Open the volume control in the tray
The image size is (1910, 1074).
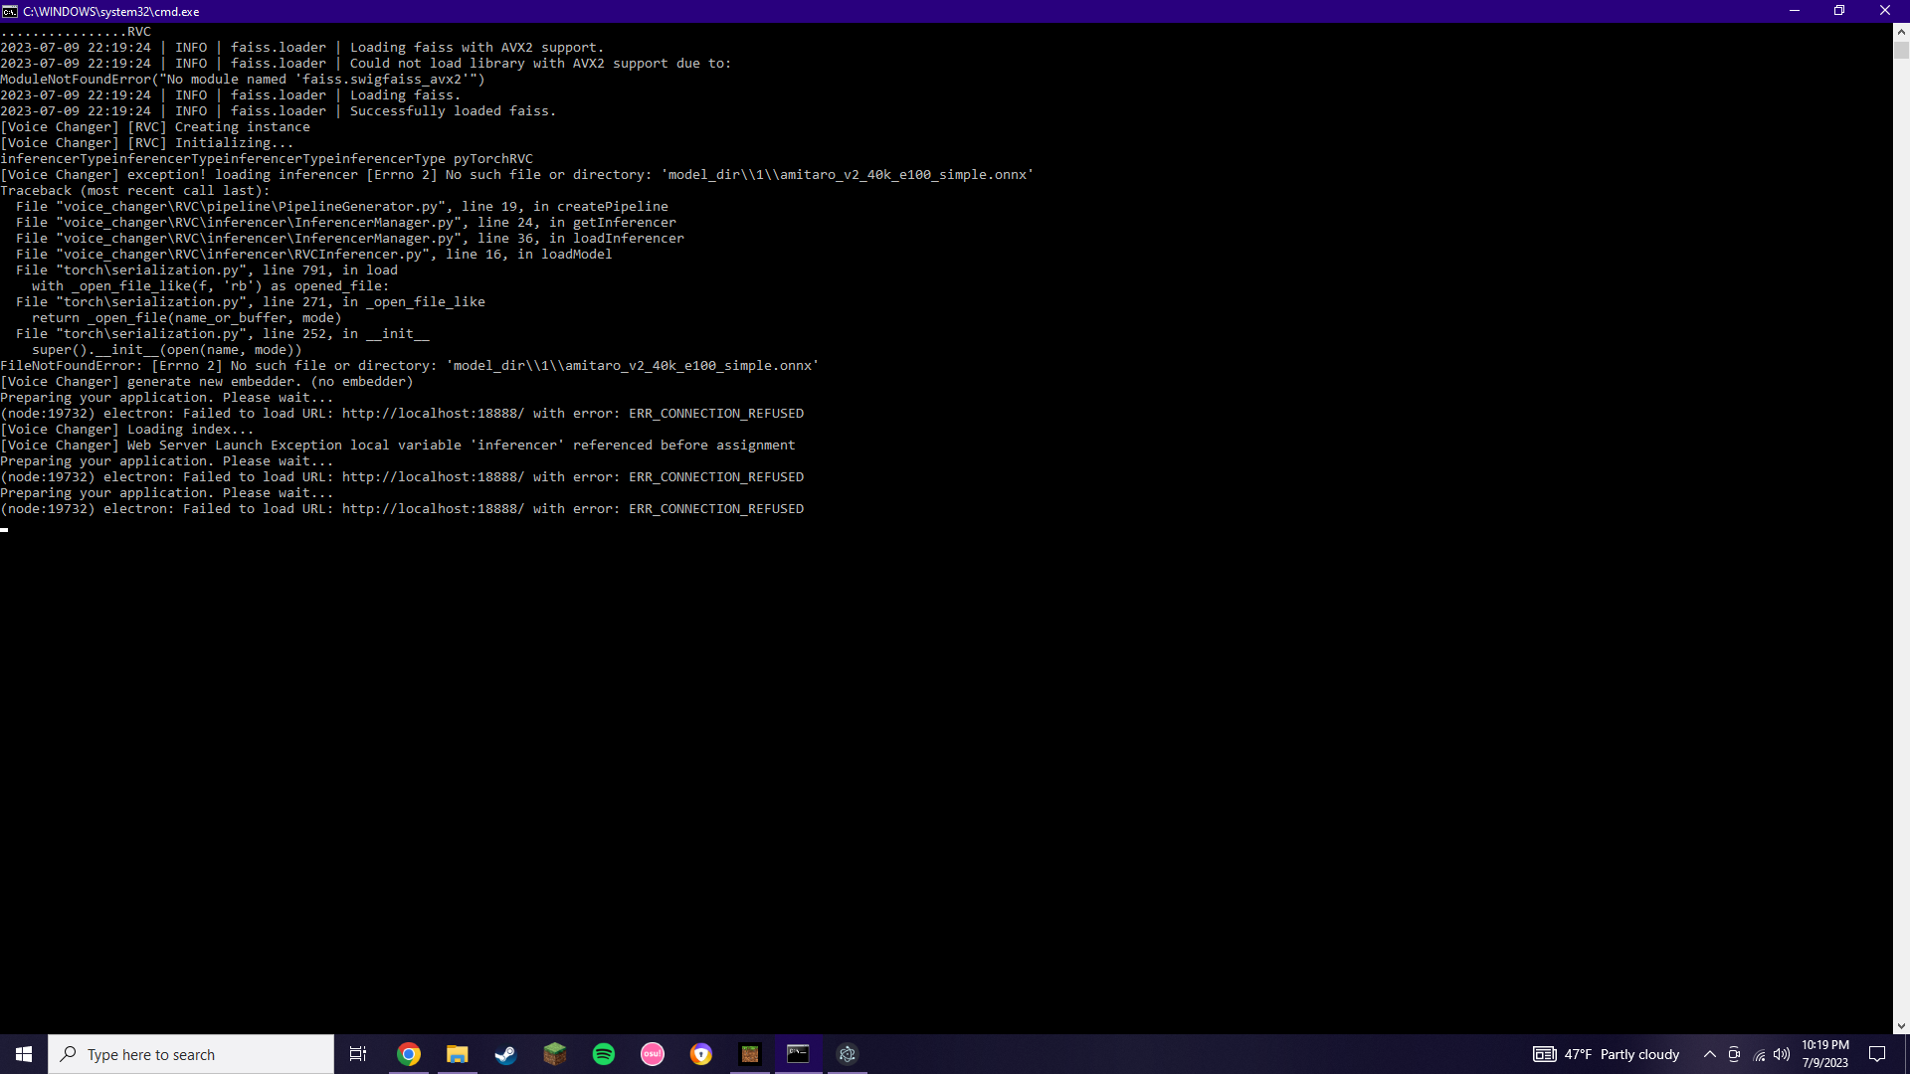click(x=1781, y=1055)
